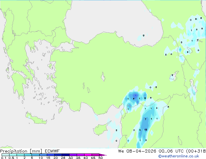Click the "10" legend scale label
Image resolution: width=206 pixels, height=159 pixels.
[41, 158]
